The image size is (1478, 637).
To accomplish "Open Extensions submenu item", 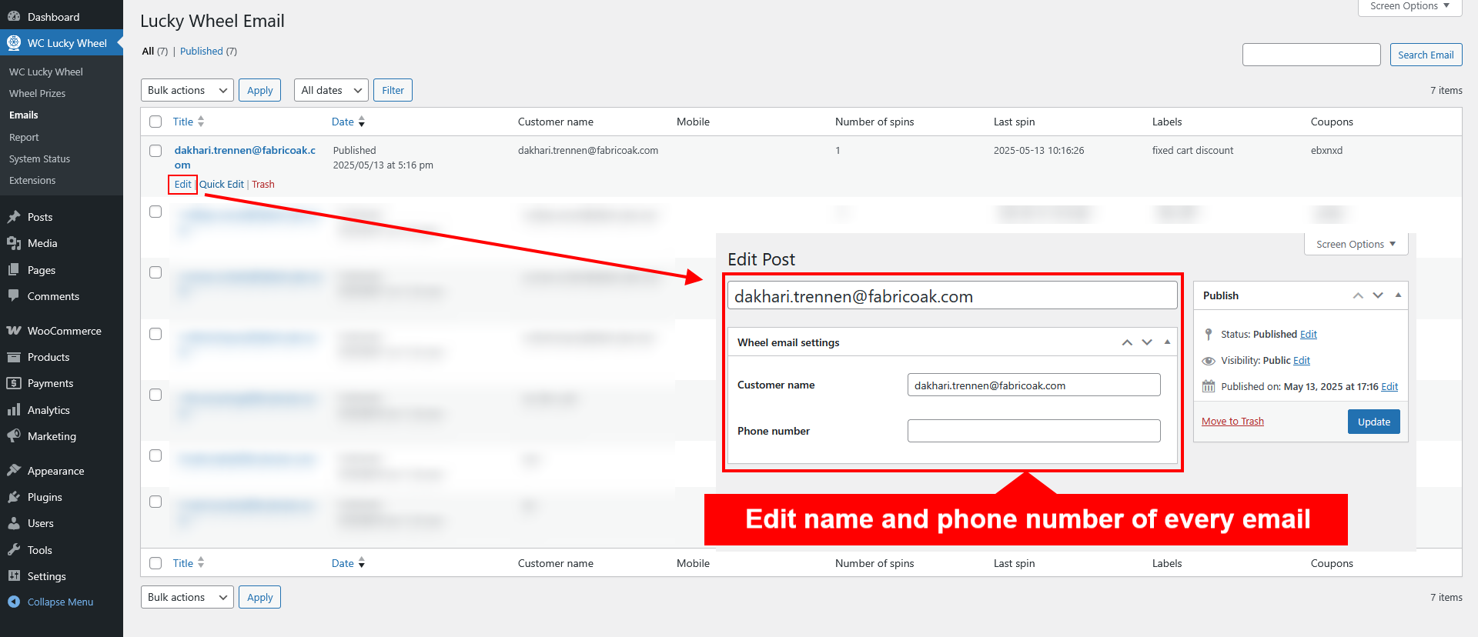I will 32,180.
